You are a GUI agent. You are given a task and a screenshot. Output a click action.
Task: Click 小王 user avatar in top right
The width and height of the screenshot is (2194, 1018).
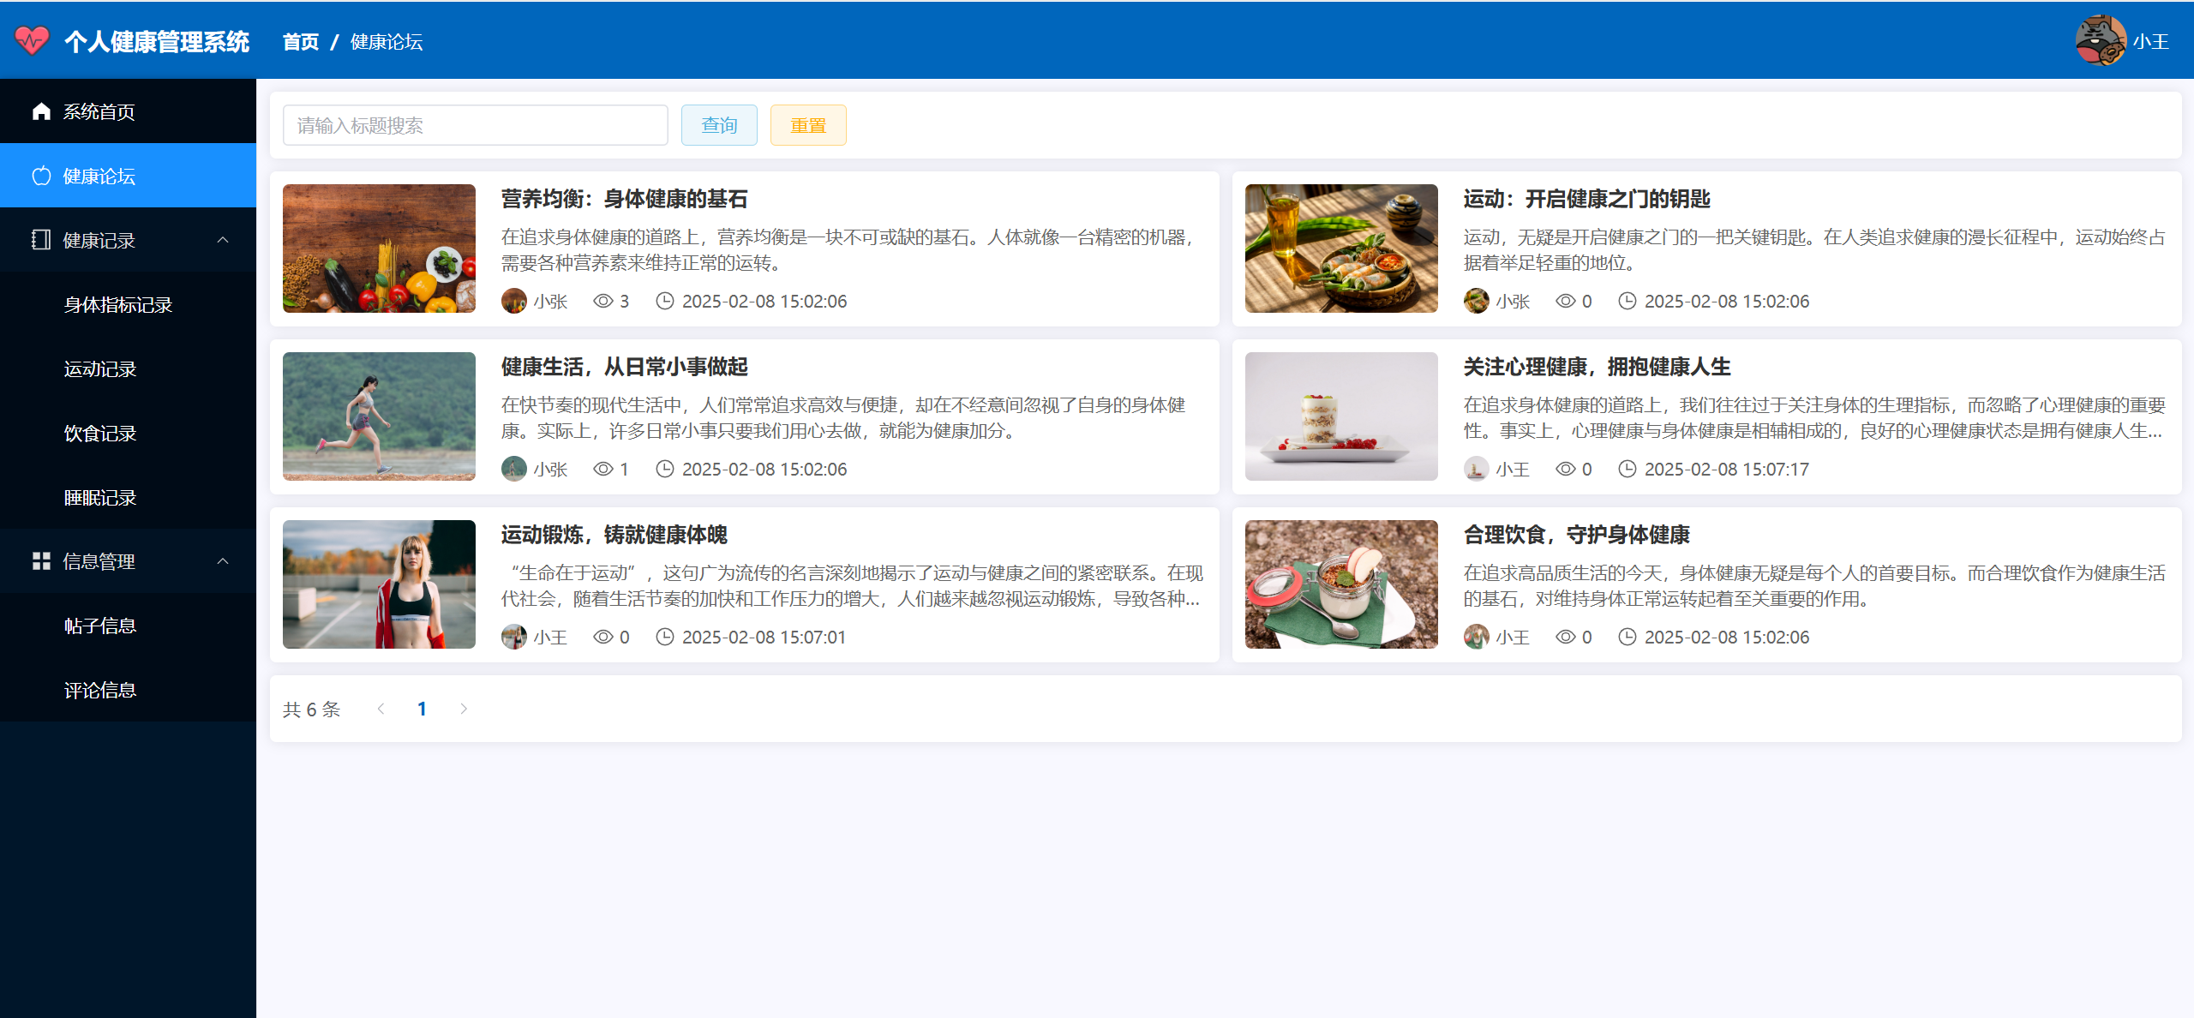[x=2100, y=40]
